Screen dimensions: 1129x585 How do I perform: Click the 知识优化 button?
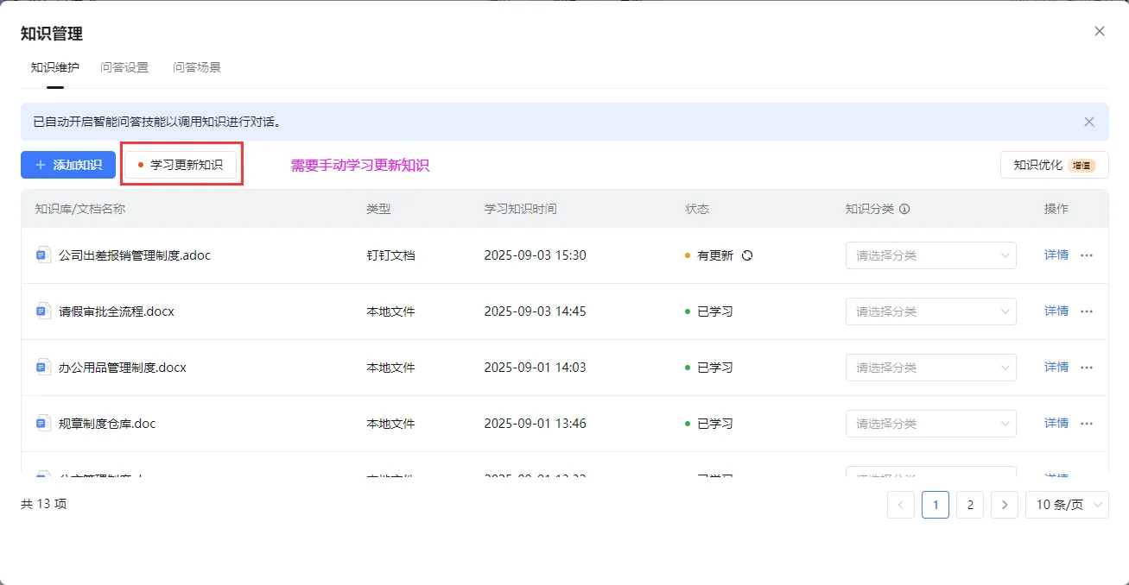[1054, 165]
